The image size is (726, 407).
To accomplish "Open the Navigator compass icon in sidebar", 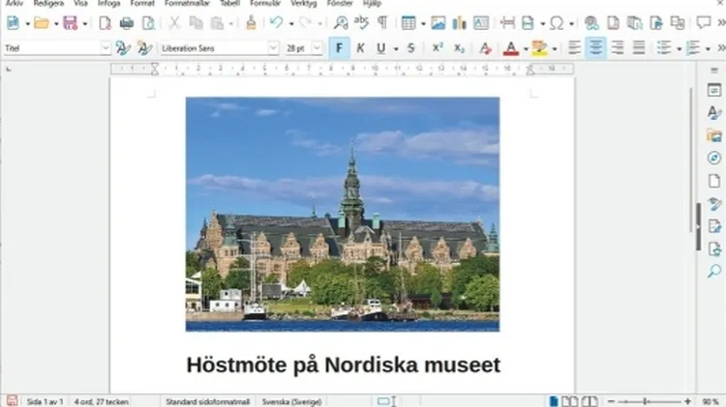I will [x=714, y=158].
